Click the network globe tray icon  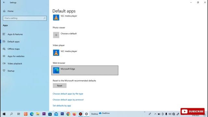[x=174, y=114]
